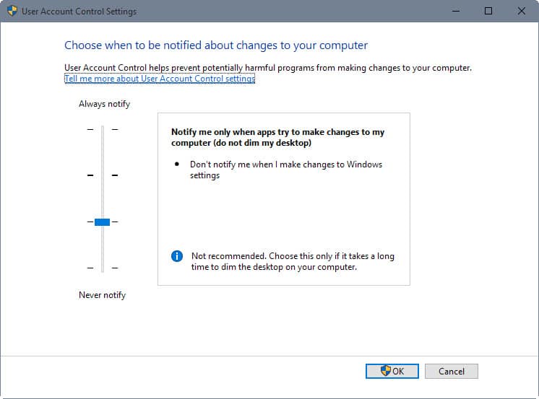This screenshot has height=399, width=539.
Task: Click the 'Not recommended' warning text
Action: (293, 261)
